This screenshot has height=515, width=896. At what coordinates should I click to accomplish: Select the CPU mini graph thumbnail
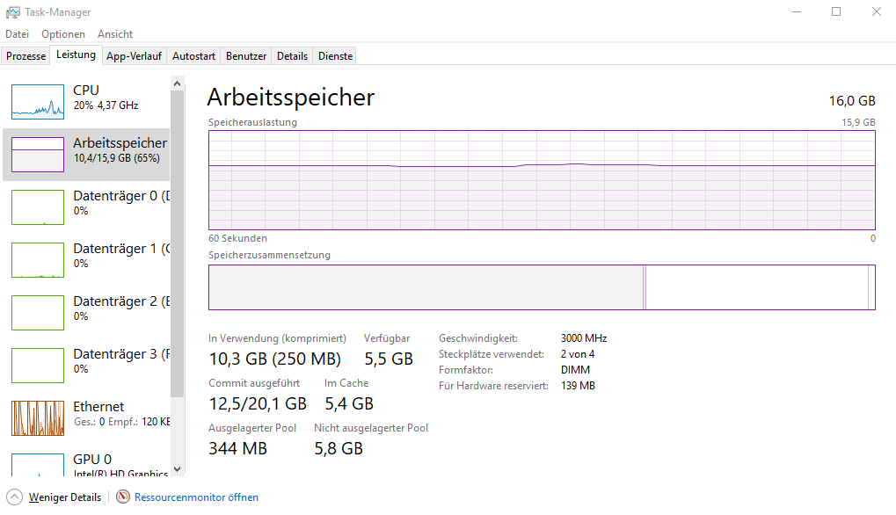pos(38,101)
